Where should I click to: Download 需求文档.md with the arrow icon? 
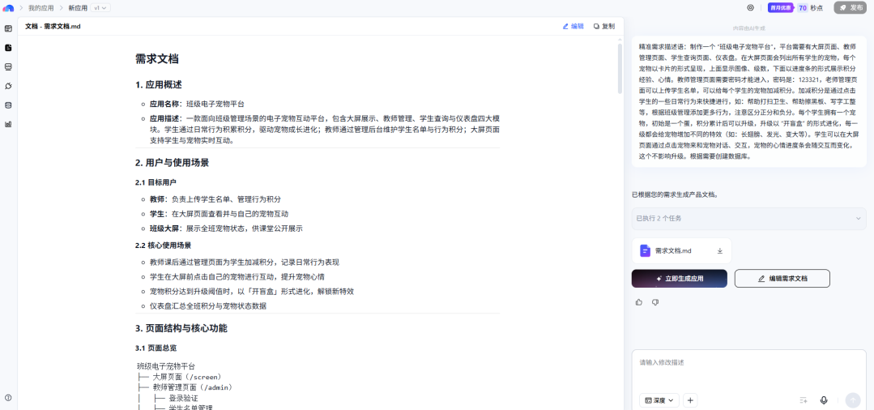(x=719, y=251)
